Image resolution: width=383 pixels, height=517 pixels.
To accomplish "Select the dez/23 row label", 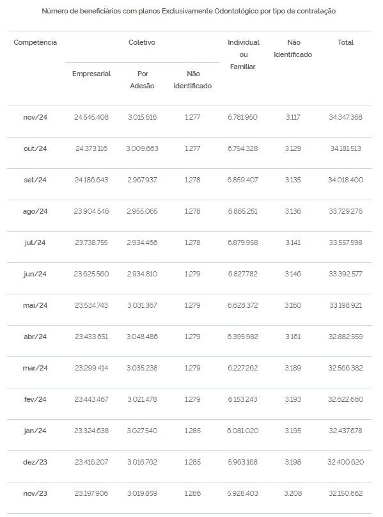I will [35, 462].
